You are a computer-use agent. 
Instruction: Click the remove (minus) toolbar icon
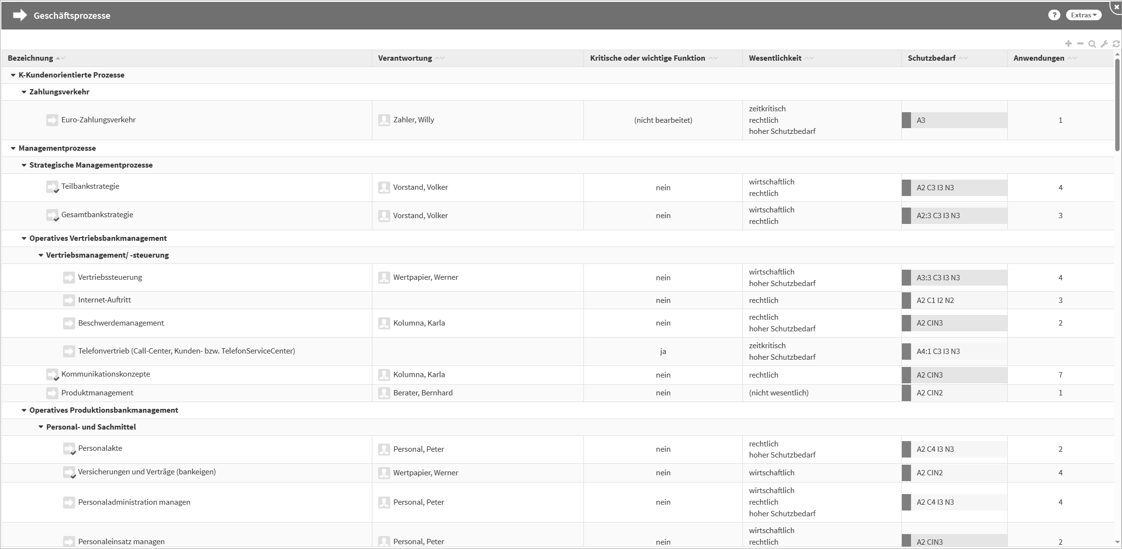pyautogui.click(x=1080, y=43)
